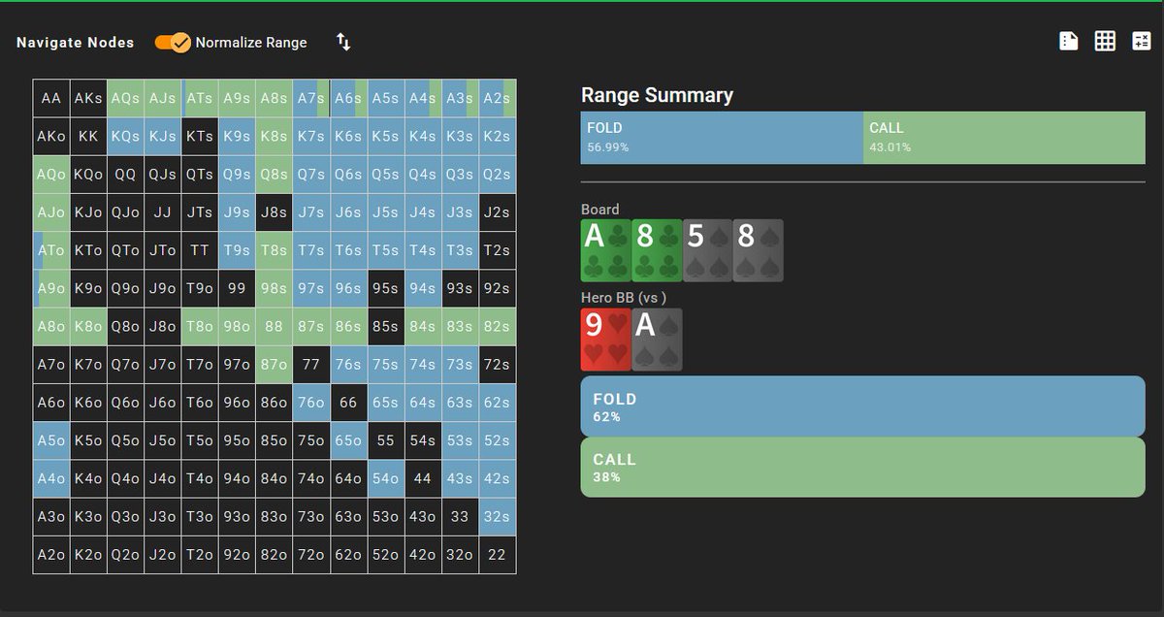
Task: Select the QQ hand cell
Action: point(125,175)
